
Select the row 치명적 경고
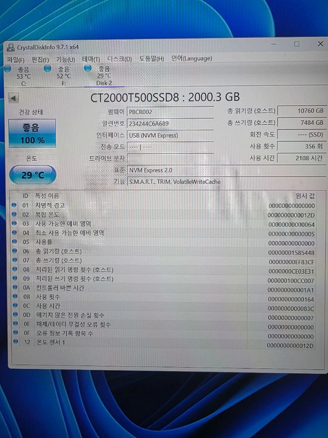tap(164, 205)
